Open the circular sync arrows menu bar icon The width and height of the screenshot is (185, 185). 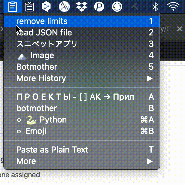(x=117, y=7)
